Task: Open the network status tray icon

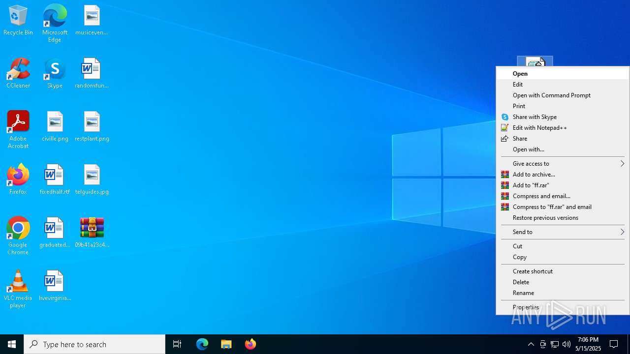Action: tap(555, 344)
